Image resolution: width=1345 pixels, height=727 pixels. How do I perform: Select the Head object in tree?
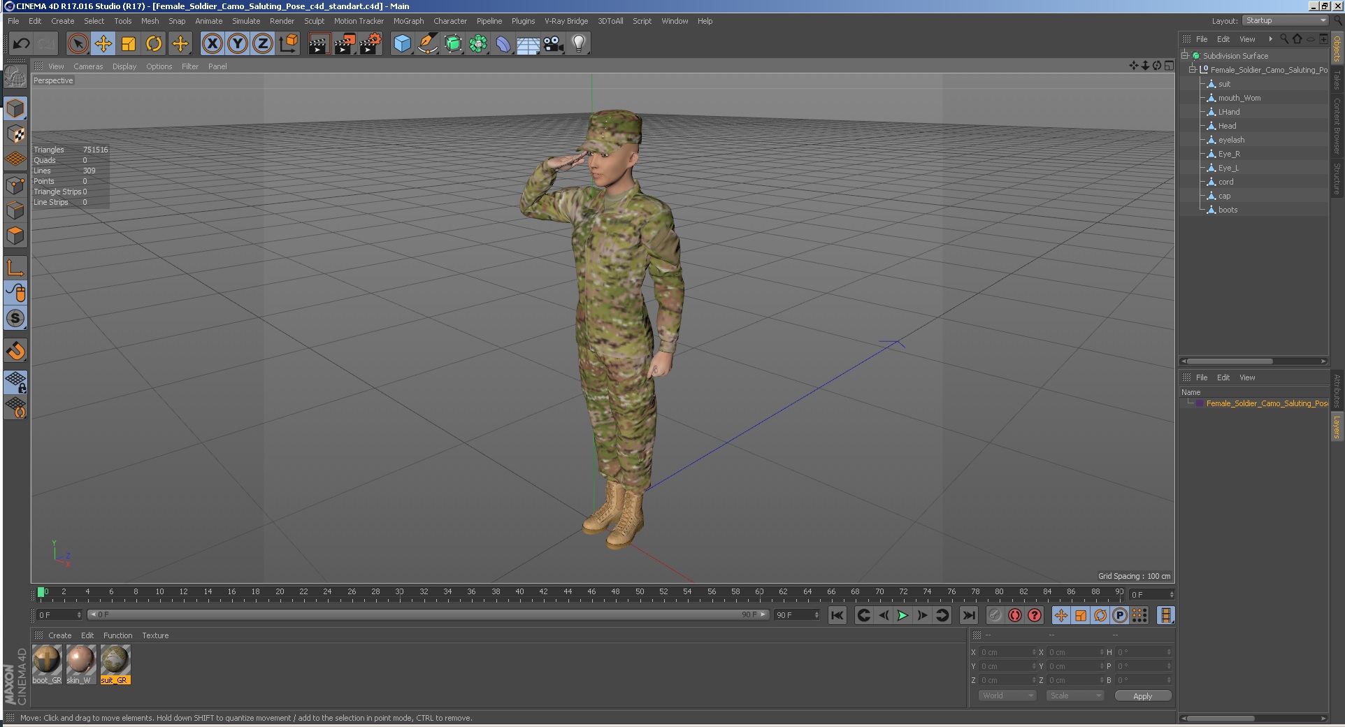(1227, 126)
